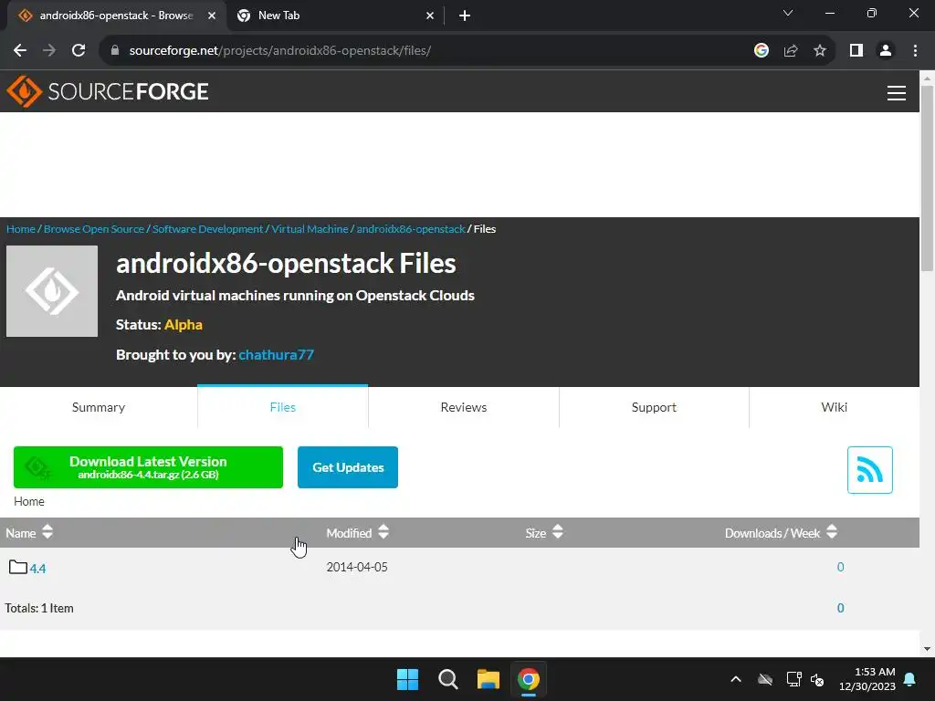
Task: Open the Chrome profile avatar
Action: 886,51
